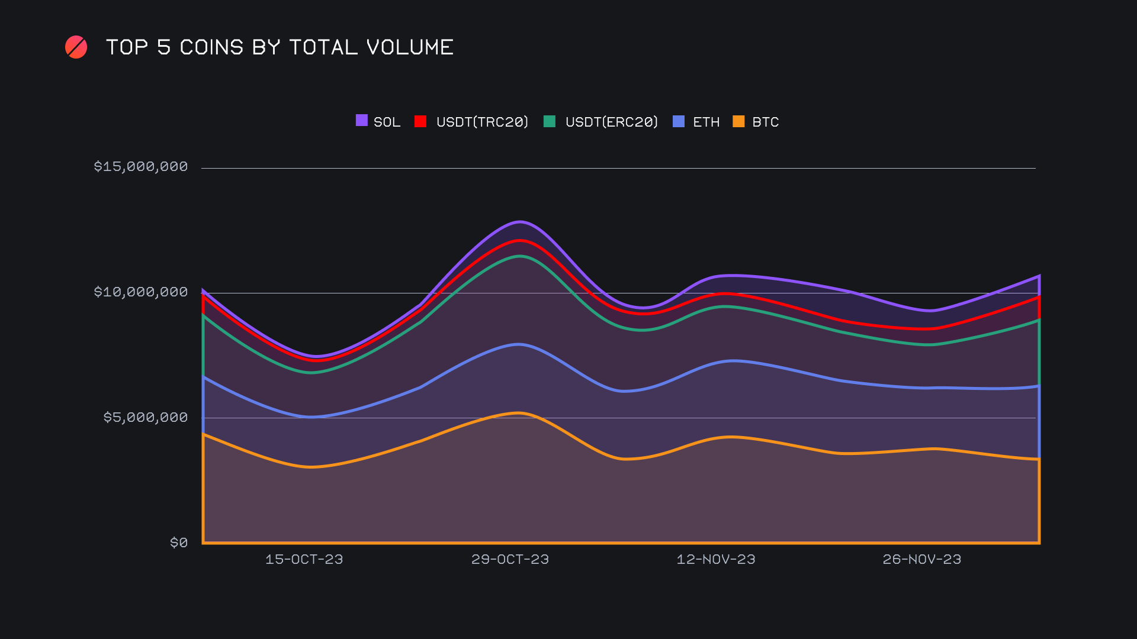Click the red slashed-circle logo icon
The width and height of the screenshot is (1137, 639).
click(x=76, y=47)
